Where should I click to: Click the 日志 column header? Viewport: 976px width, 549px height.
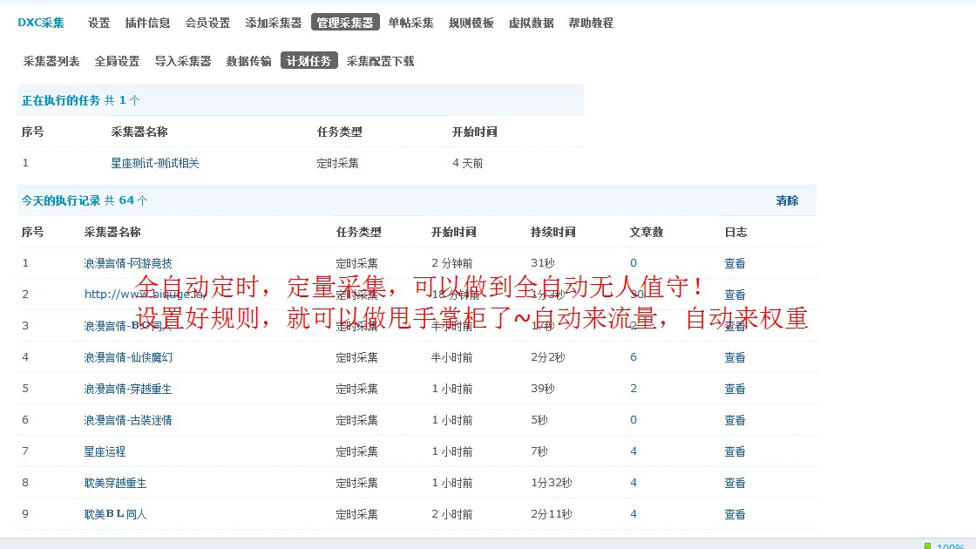pyautogui.click(x=735, y=232)
